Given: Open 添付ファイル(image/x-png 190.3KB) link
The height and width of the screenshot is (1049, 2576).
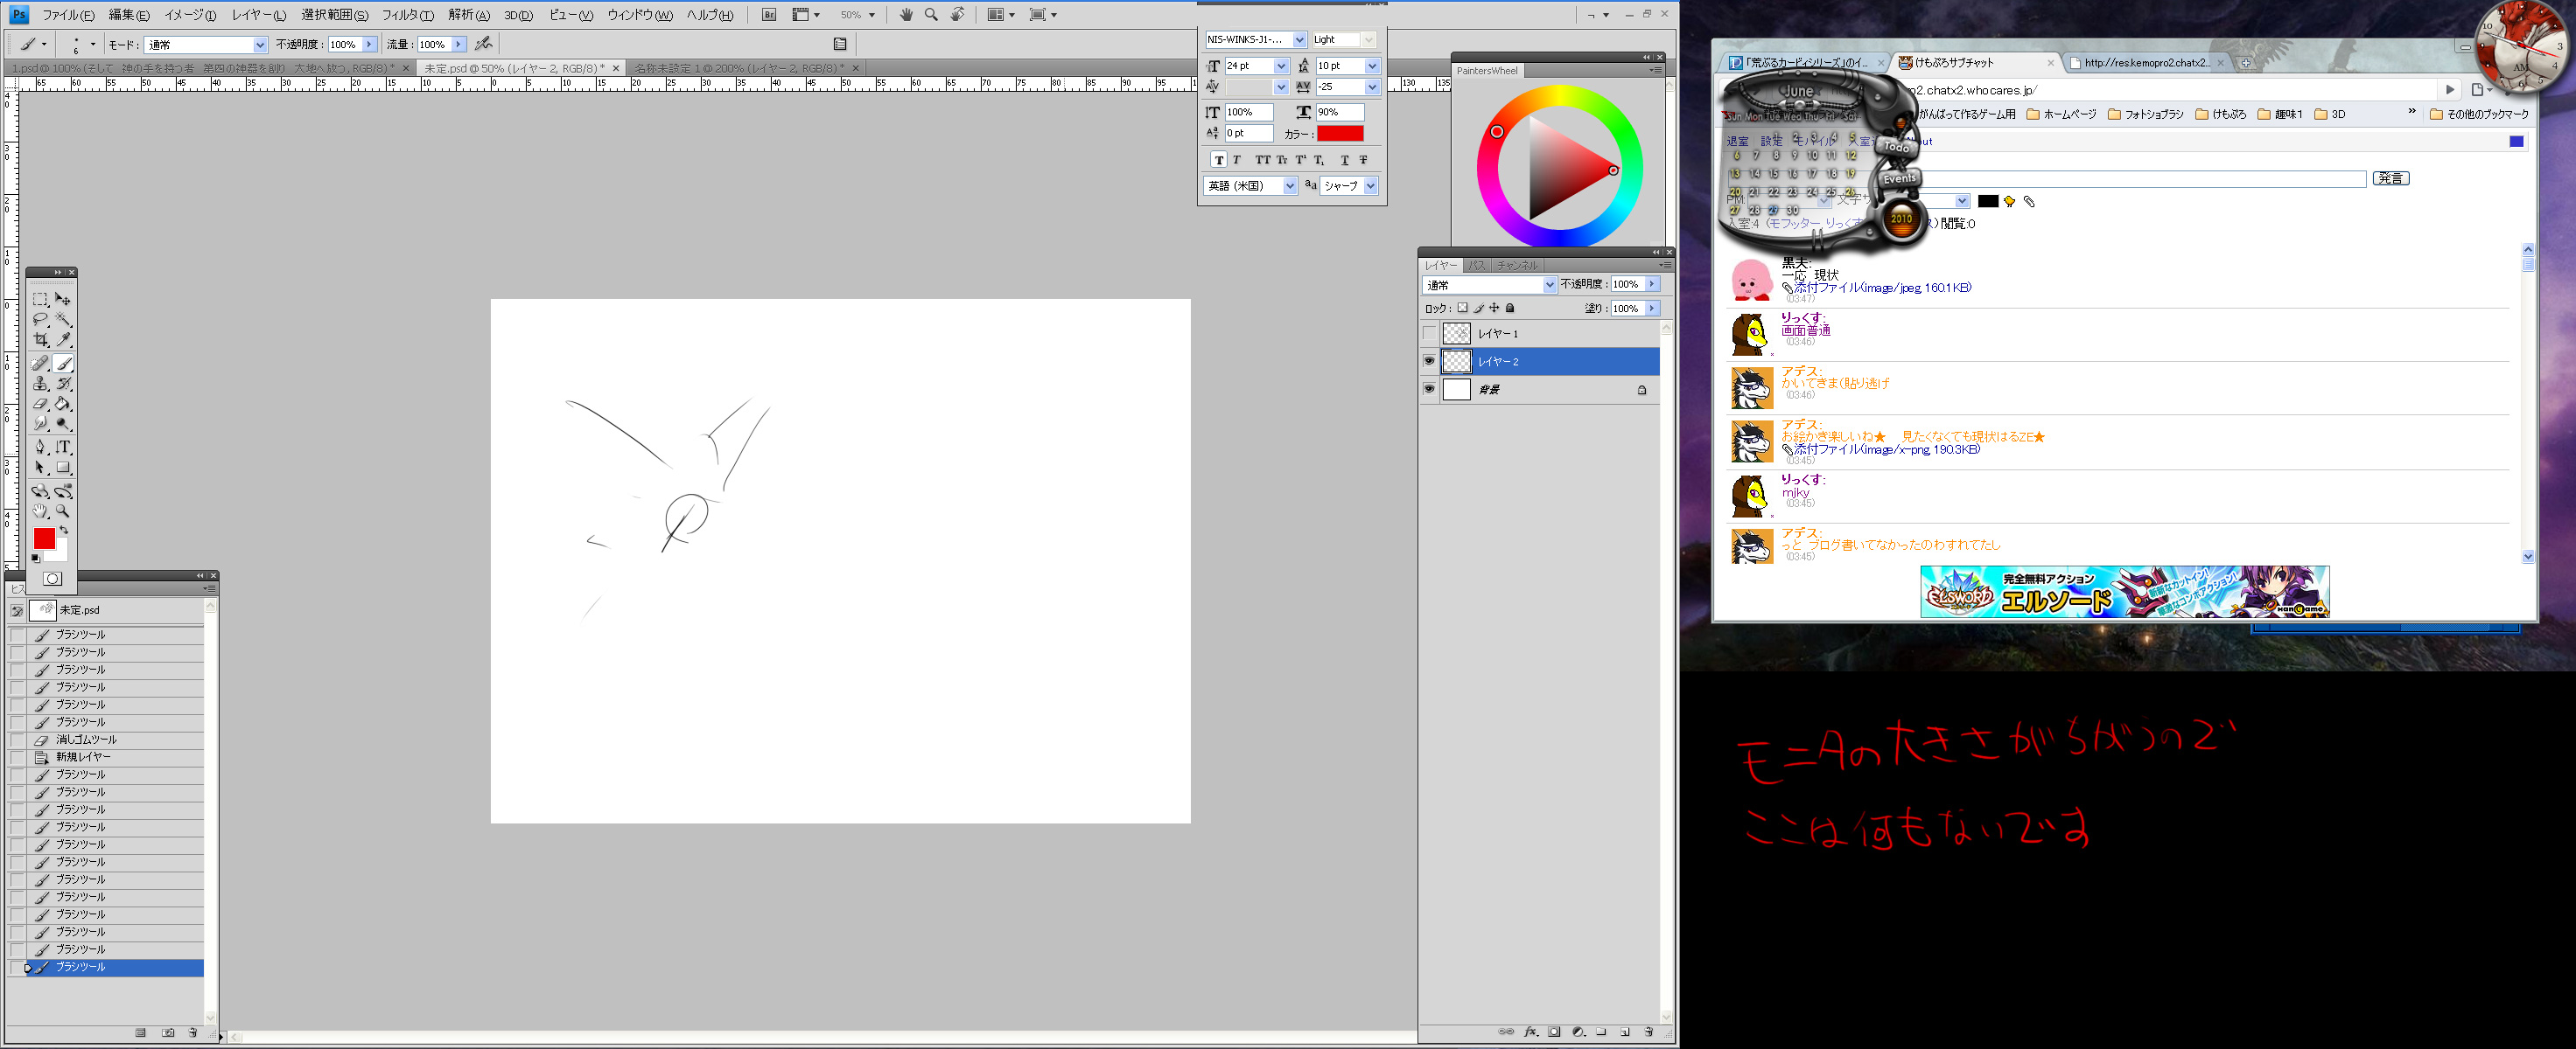Looking at the screenshot, I should 1887,449.
